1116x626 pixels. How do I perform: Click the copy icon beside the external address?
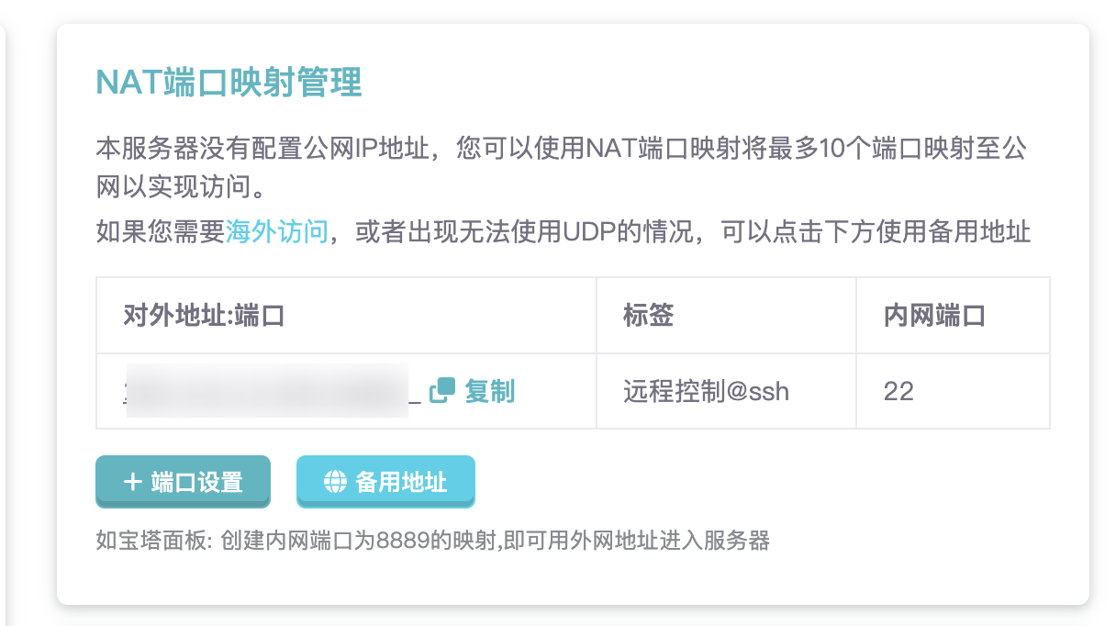coord(441,391)
